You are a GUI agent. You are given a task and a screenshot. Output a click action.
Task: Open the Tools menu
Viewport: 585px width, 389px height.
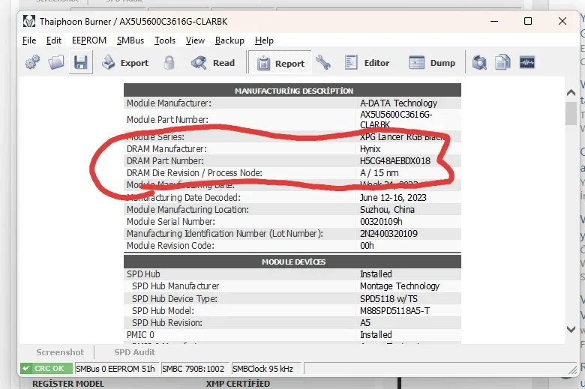tap(165, 40)
